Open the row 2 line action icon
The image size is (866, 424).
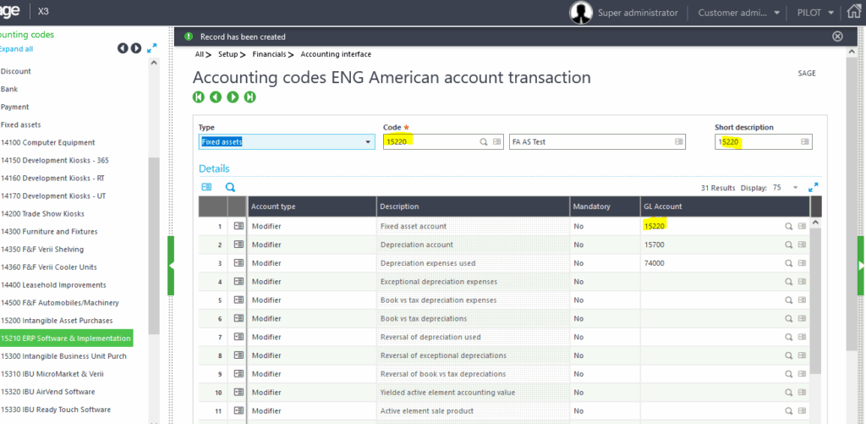(x=238, y=245)
